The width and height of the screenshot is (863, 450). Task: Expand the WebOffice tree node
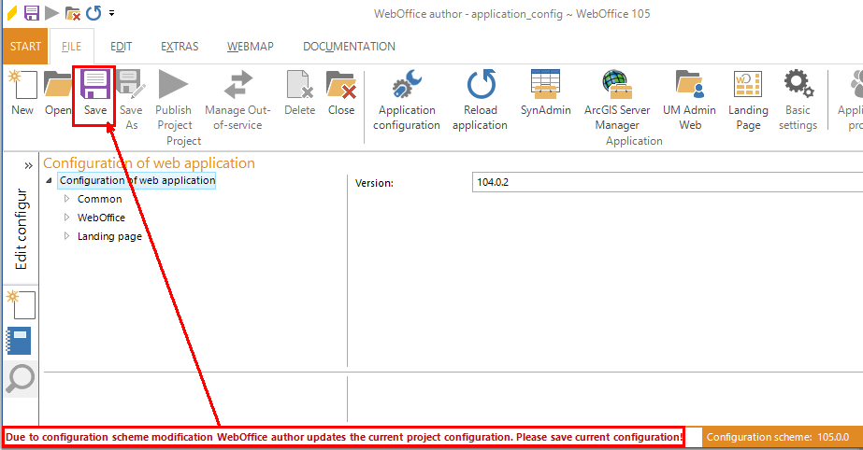[x=66, y=217]
